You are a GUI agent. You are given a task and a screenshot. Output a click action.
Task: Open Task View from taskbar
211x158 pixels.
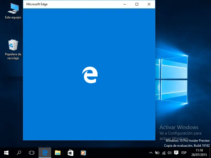click(x=32, y=153)
